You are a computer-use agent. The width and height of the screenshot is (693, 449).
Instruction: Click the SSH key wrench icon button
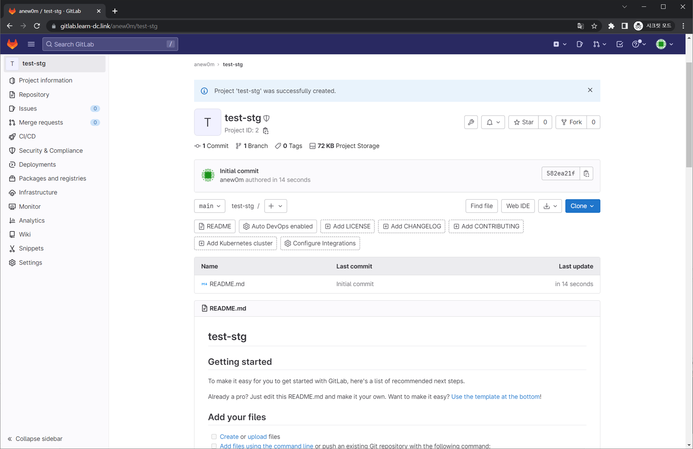click(x=471, y=122)
